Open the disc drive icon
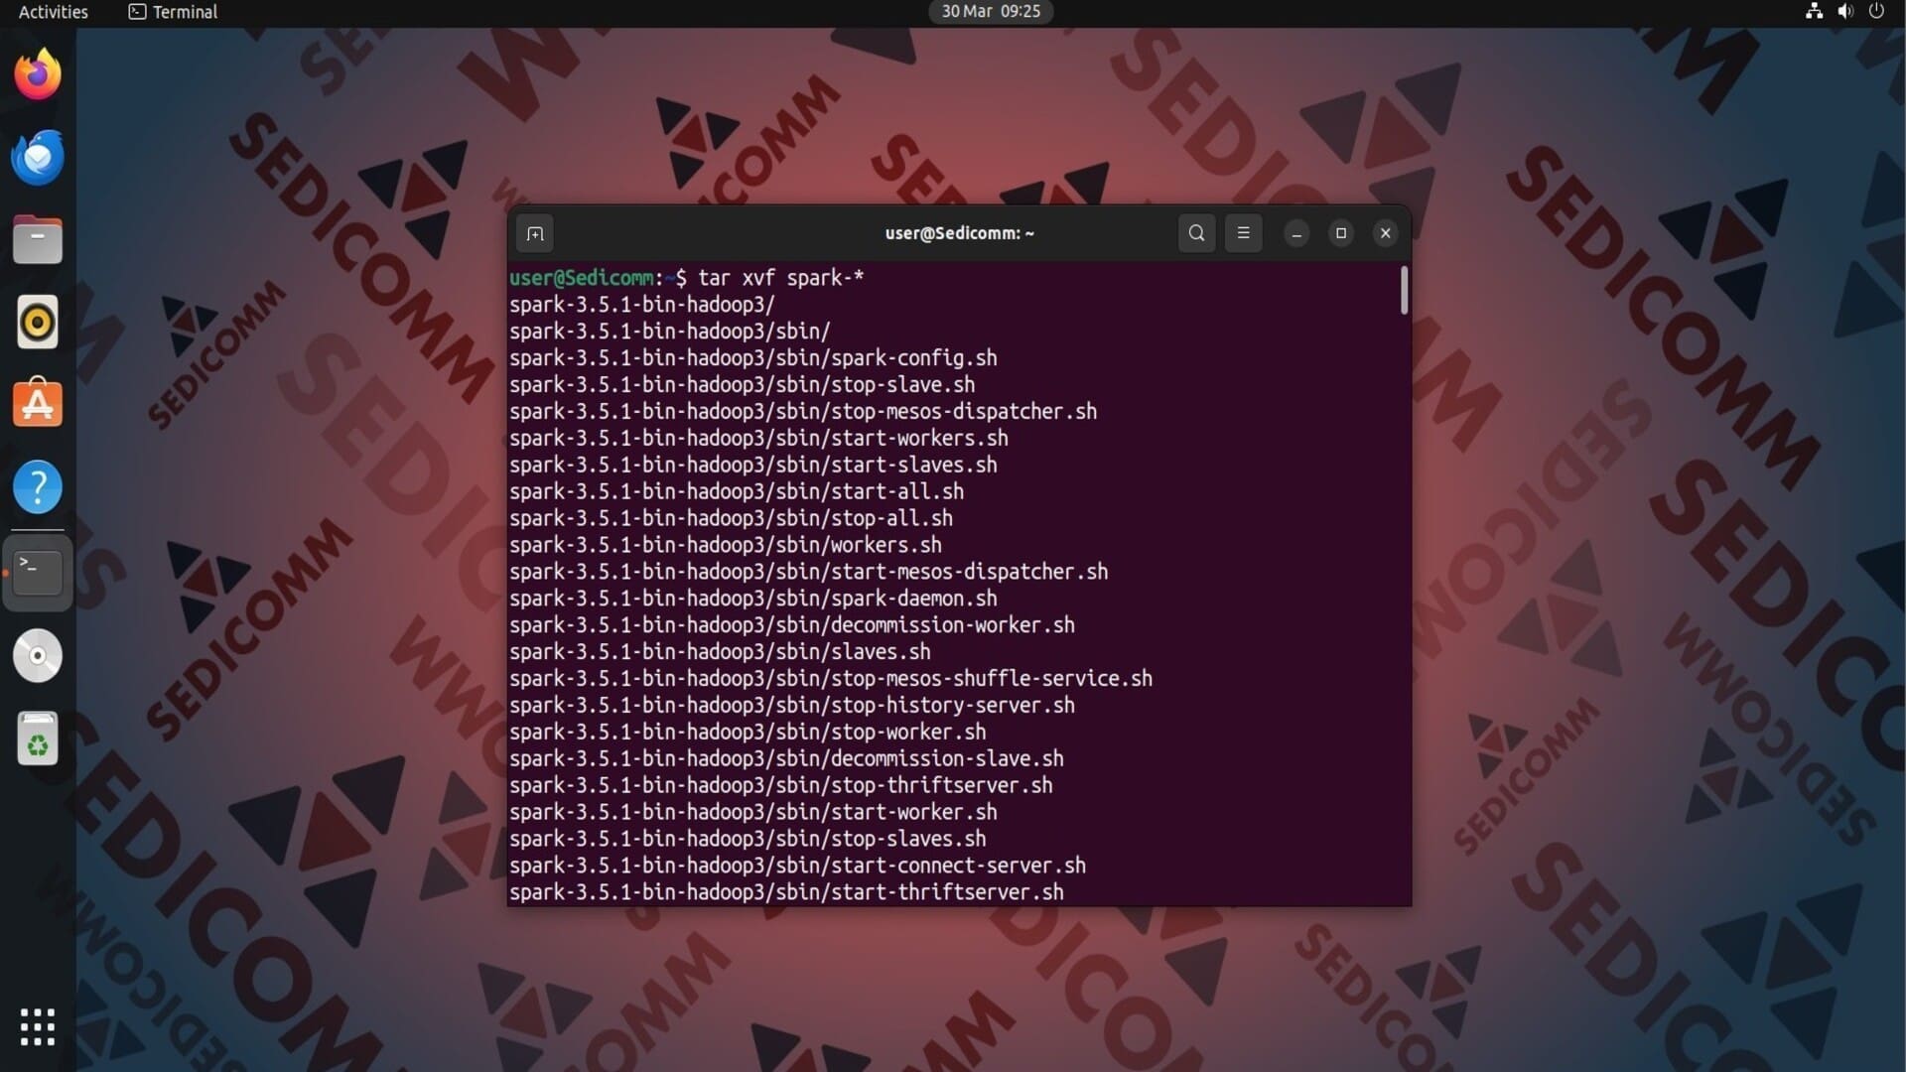Viewport: 1906px width, 1072px height. 38,656
